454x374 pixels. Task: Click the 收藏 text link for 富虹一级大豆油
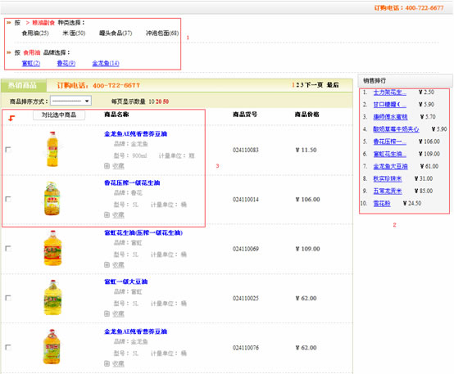(118, 313)
